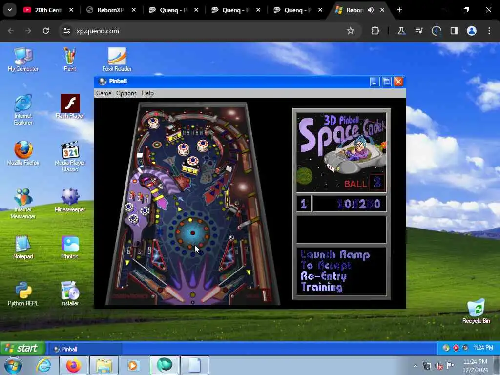Open the browser extensions puzzle icon
Viewport: 500px width, 375px height.
pyautogui.click(x=375, y=31)
